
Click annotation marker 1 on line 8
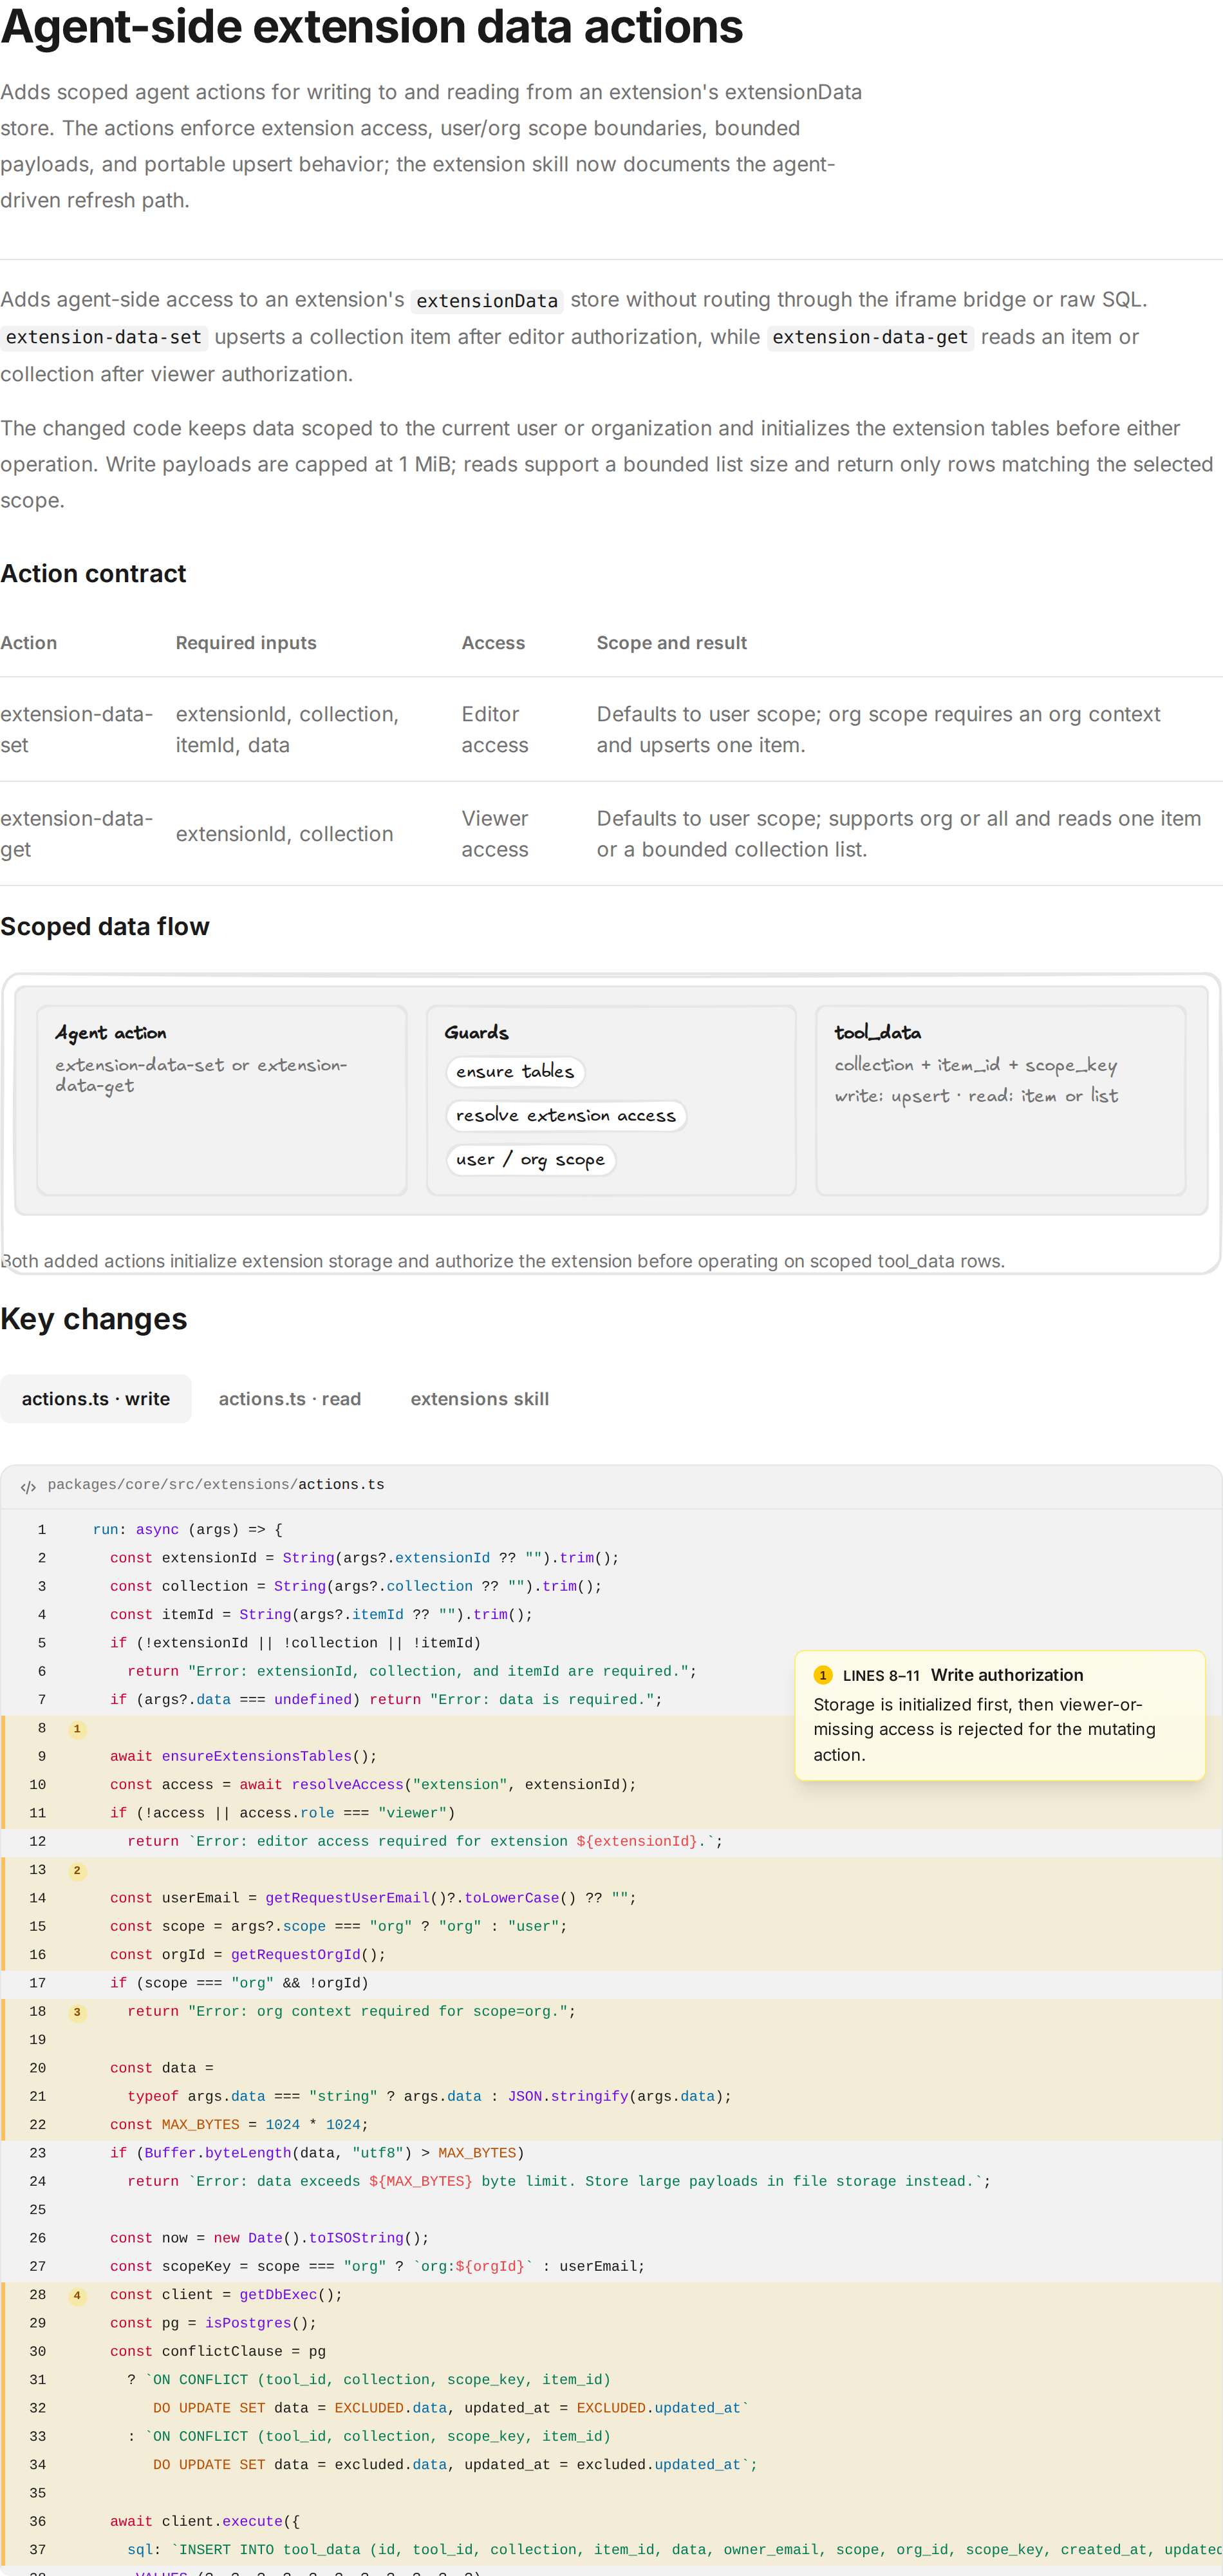77,1729
